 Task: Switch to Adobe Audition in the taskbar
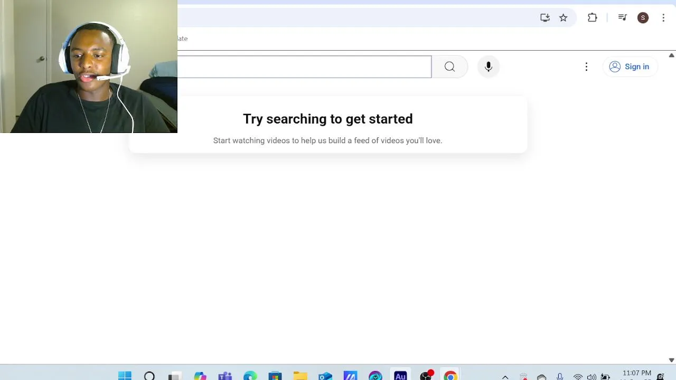400,376
